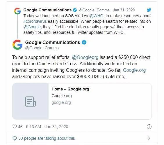Open the @WHO mention link
The image size is (164, 145).
coord(96,16)
